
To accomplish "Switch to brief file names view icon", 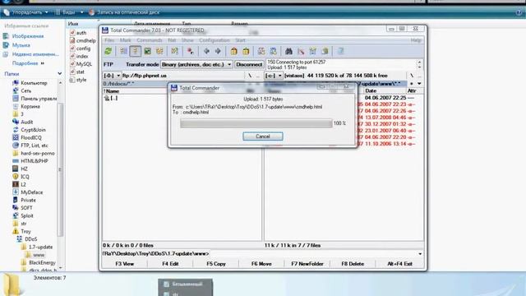I will 123,51.
